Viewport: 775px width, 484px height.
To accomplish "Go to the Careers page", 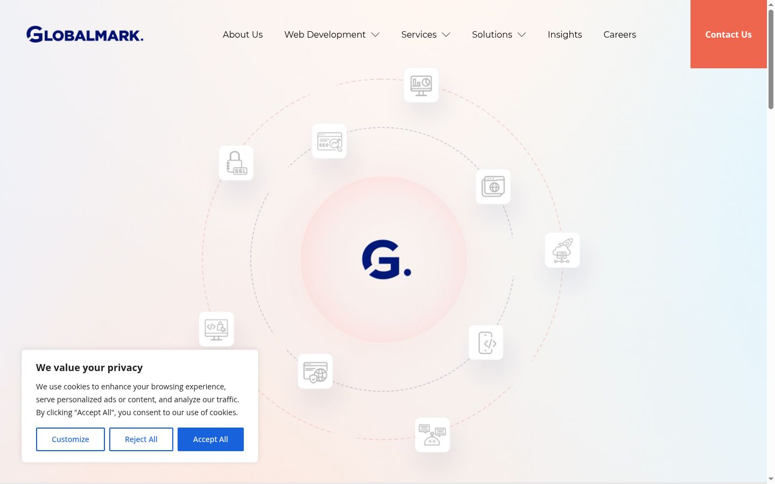I will [x=619, y=34].
